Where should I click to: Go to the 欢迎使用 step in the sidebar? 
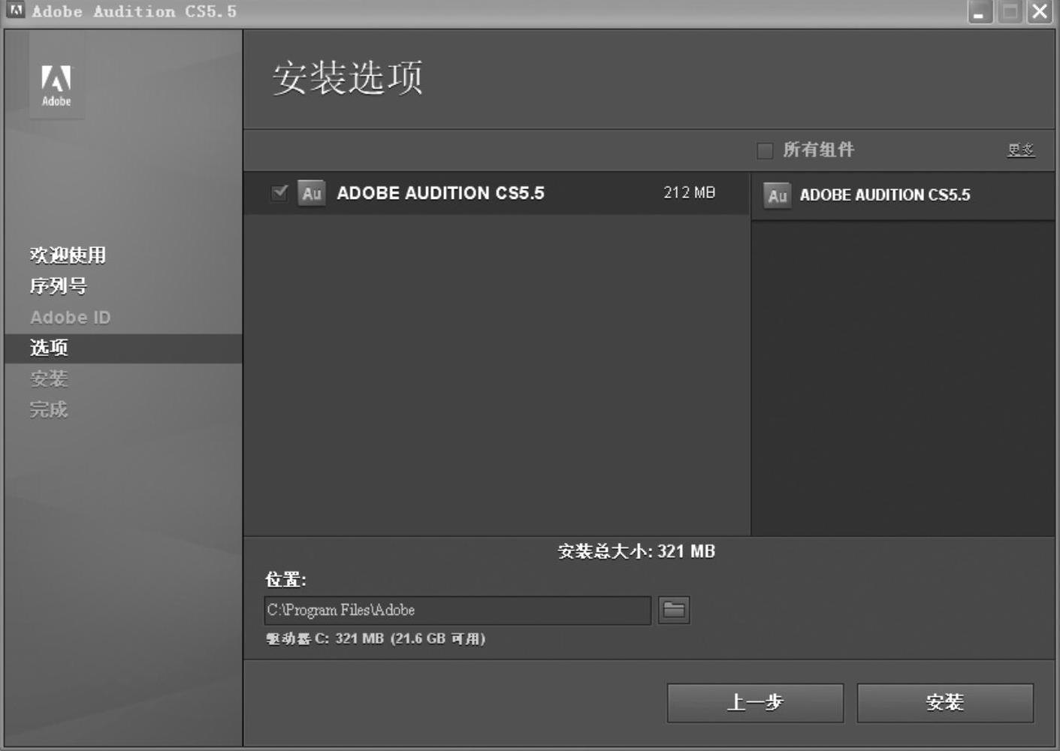coord(68,255)
